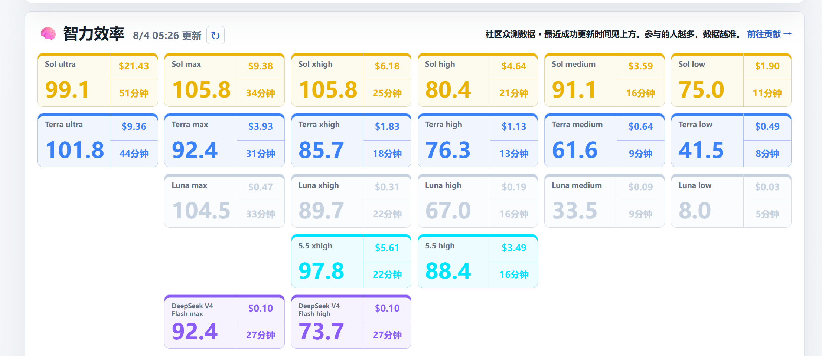Image resolution: width=822 pixels, height=356 pixels.
Task: Click the Luna high card title
Action: (443, 185)
